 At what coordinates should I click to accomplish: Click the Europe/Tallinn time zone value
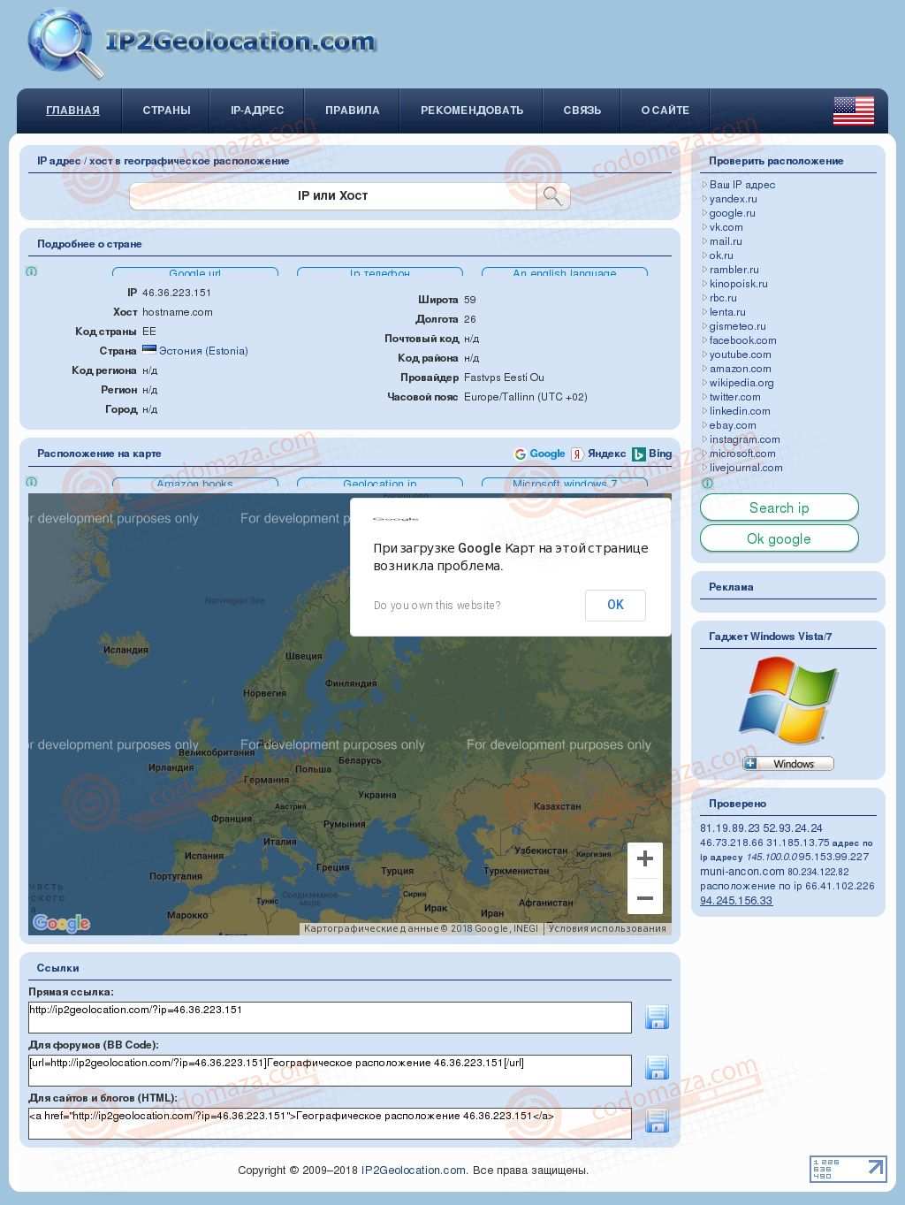click(526, 397)
